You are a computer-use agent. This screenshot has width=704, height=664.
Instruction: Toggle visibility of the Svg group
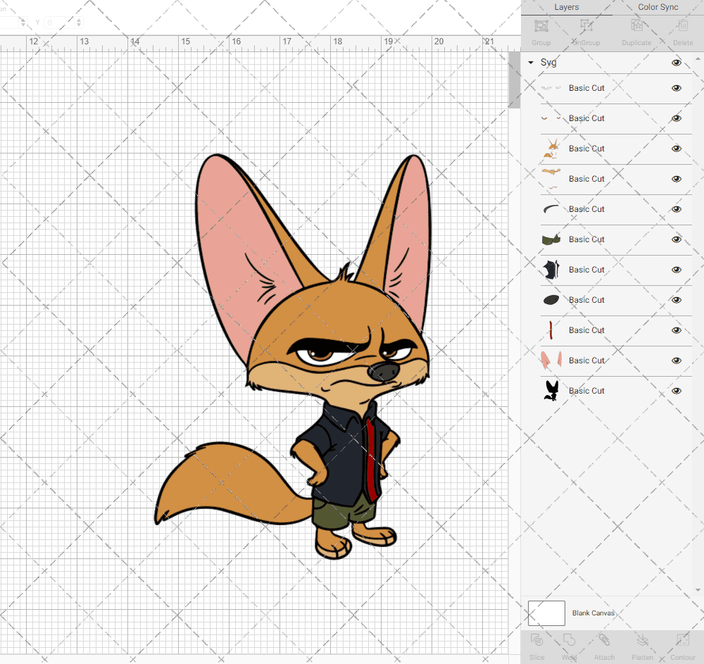click(x=676, y=63)
